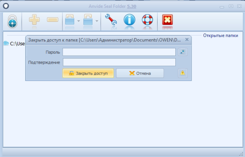This screenshot has width=245, height=157.
Task: Show password via key icon button
Action: [182, 52]
